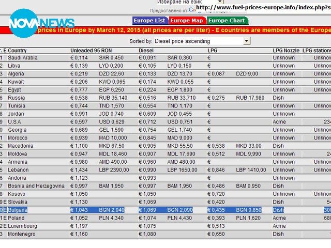
Task: Click the Diesel column header
Action: pos(146,51)
